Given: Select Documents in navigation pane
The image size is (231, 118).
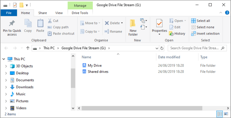Looking at the screenshot, I should pos(22,80).
